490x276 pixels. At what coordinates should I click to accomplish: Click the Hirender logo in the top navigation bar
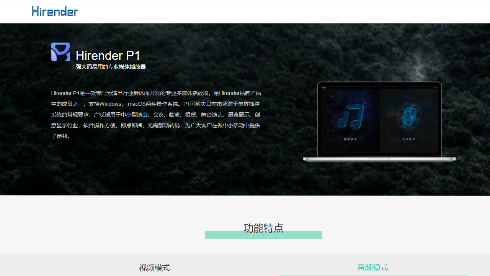point(55,11)
